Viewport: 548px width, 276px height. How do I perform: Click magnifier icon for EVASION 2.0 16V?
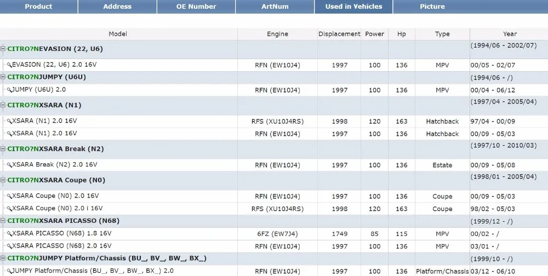point(9,65)
